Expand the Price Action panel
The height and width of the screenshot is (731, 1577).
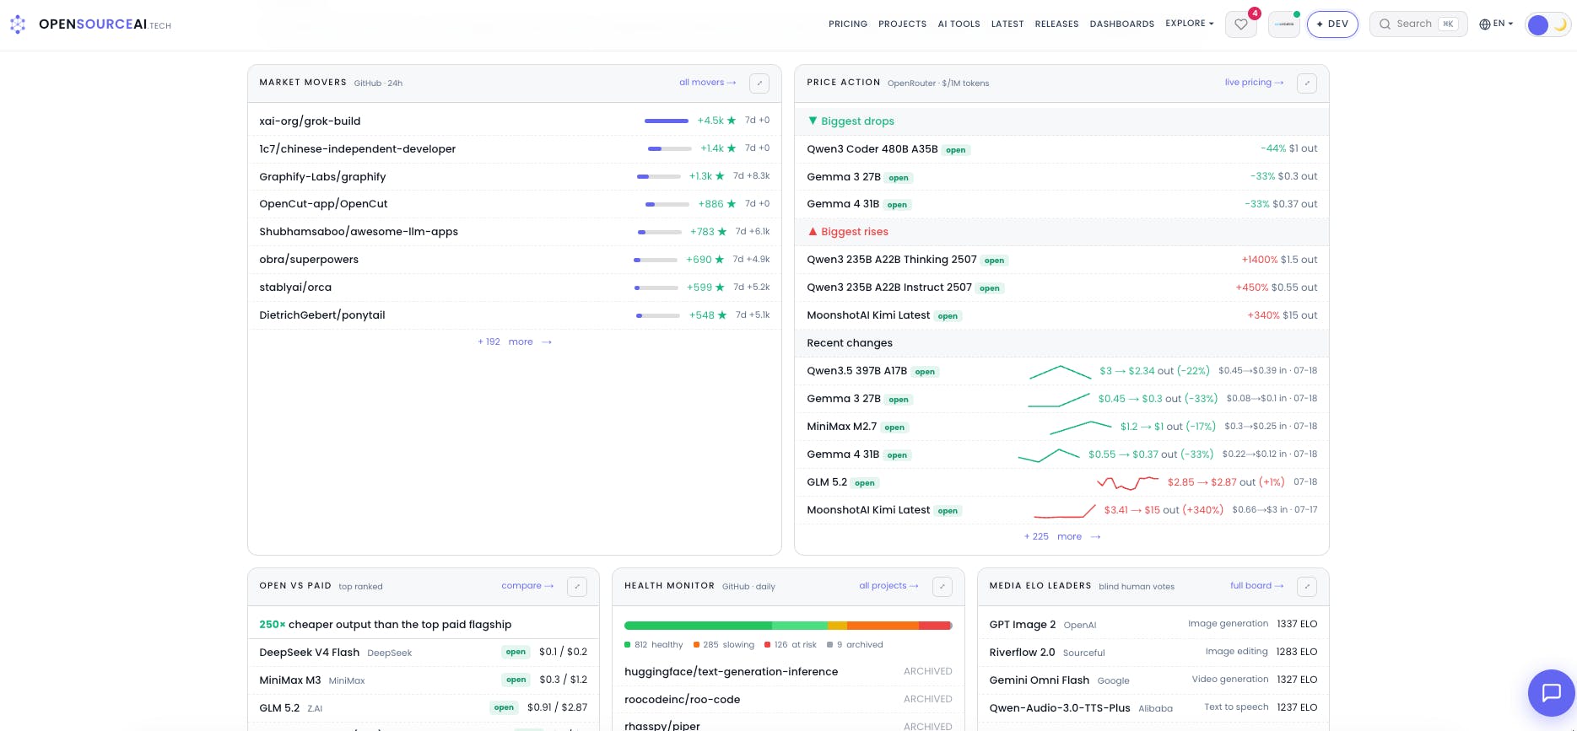[1307, 83]
